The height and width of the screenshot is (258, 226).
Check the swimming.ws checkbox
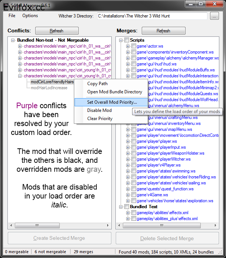pyautogui.click(x=134, y=171)
